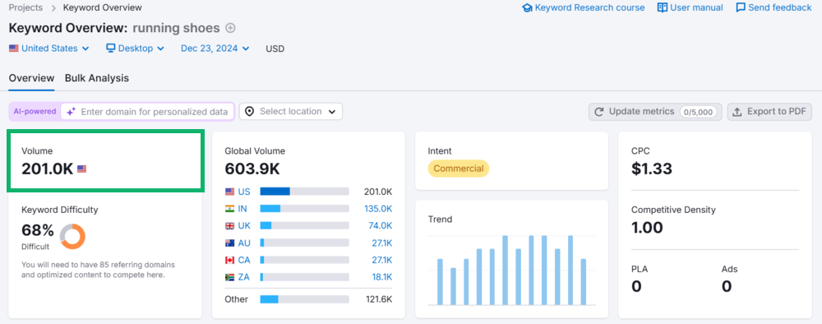Click the IN country link in Global Volume
822x324 pixels.
(x=242, y=209)
